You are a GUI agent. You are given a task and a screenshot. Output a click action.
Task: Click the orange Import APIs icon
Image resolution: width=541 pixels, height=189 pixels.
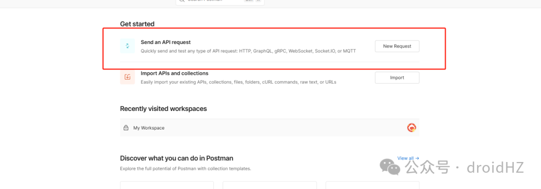127,77
